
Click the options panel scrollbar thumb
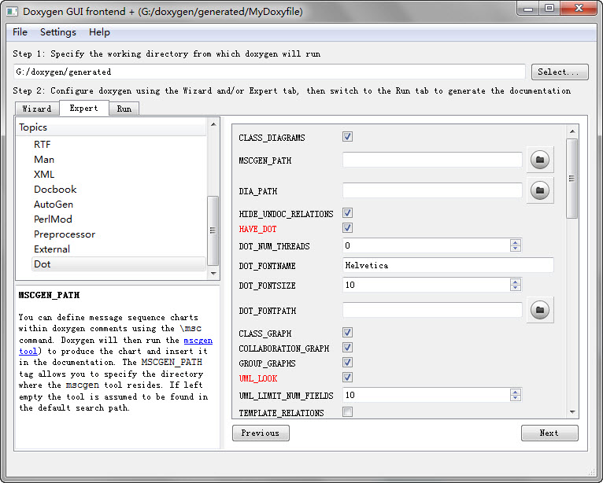[x=572, y=179]
